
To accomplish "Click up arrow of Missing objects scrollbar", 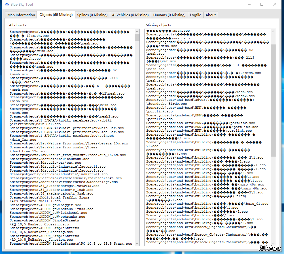I will [x=273, y=31].
